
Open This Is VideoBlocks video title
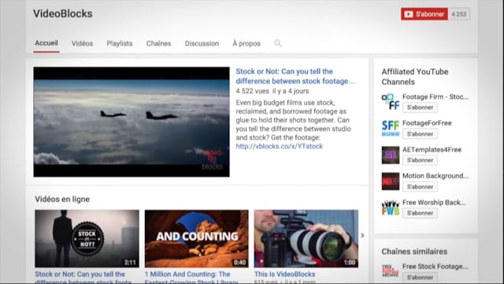click(x=284, y=275)
